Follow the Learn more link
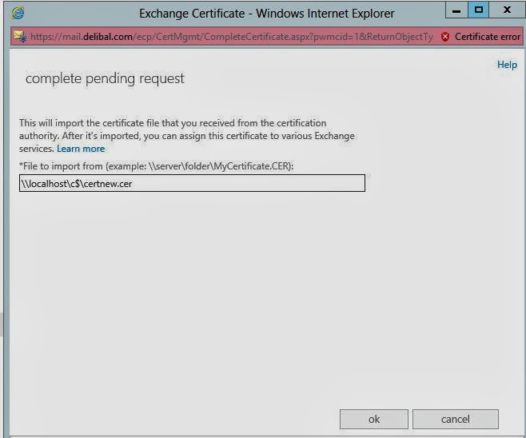This screenshot has width=526, height=438. [x=81, y=149]
